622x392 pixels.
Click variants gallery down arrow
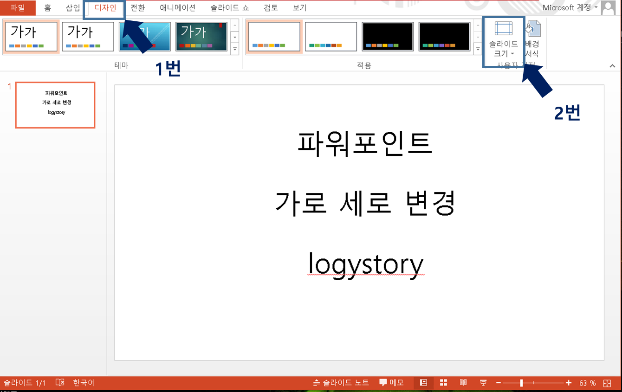tap(478, 37)
